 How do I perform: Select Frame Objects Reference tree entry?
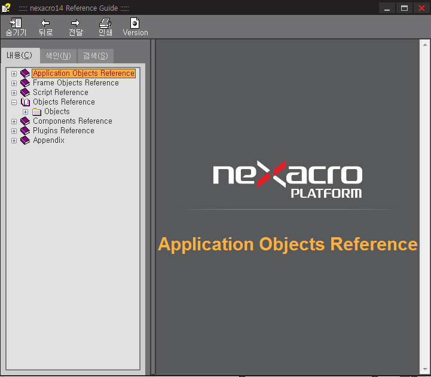76,82
